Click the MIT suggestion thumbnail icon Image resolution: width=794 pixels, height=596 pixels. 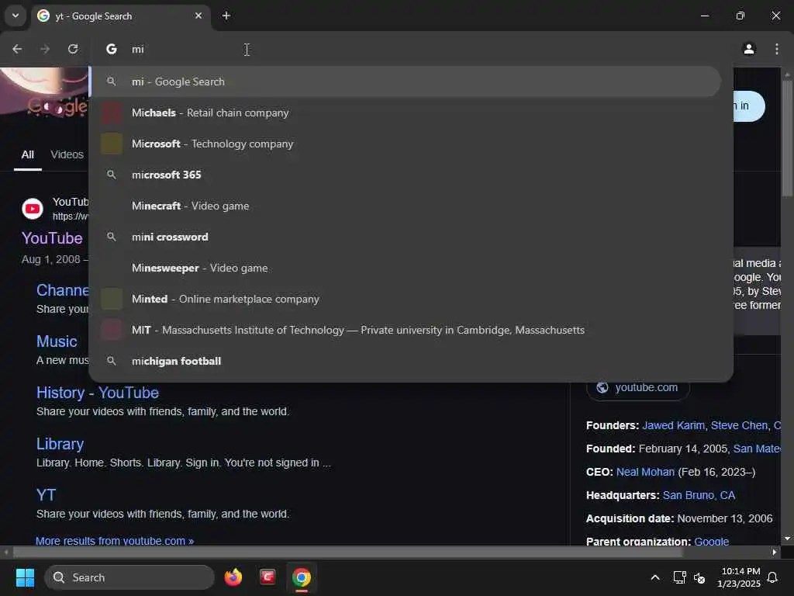click(x=112, y=330)
